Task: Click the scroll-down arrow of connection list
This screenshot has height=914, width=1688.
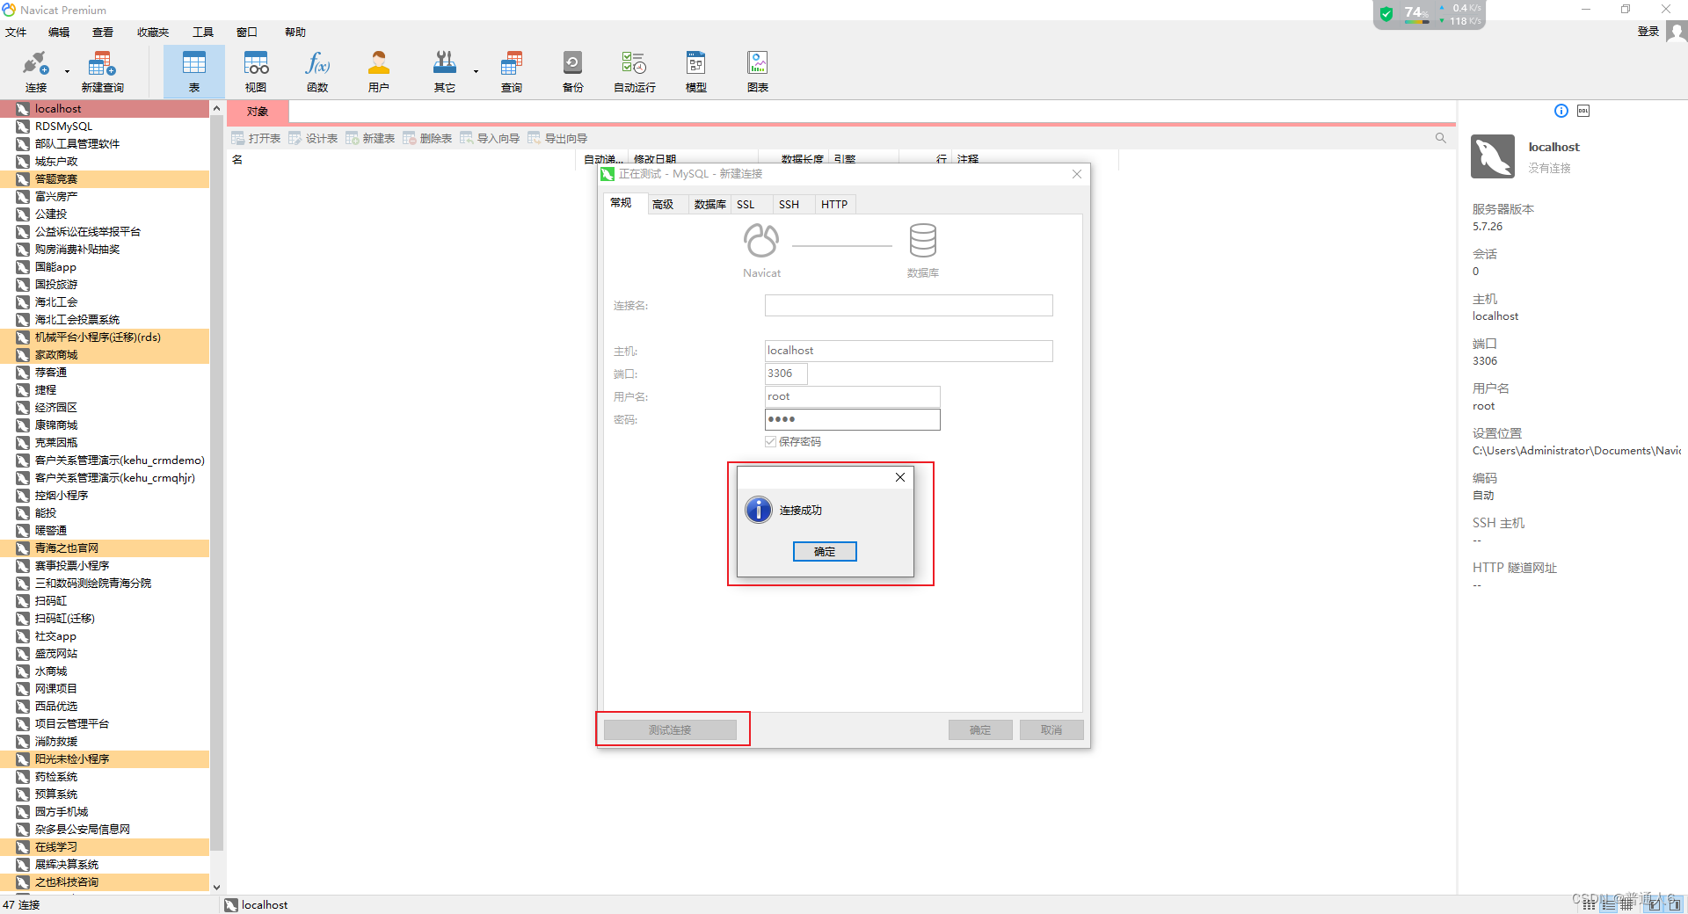Action: 217,888
